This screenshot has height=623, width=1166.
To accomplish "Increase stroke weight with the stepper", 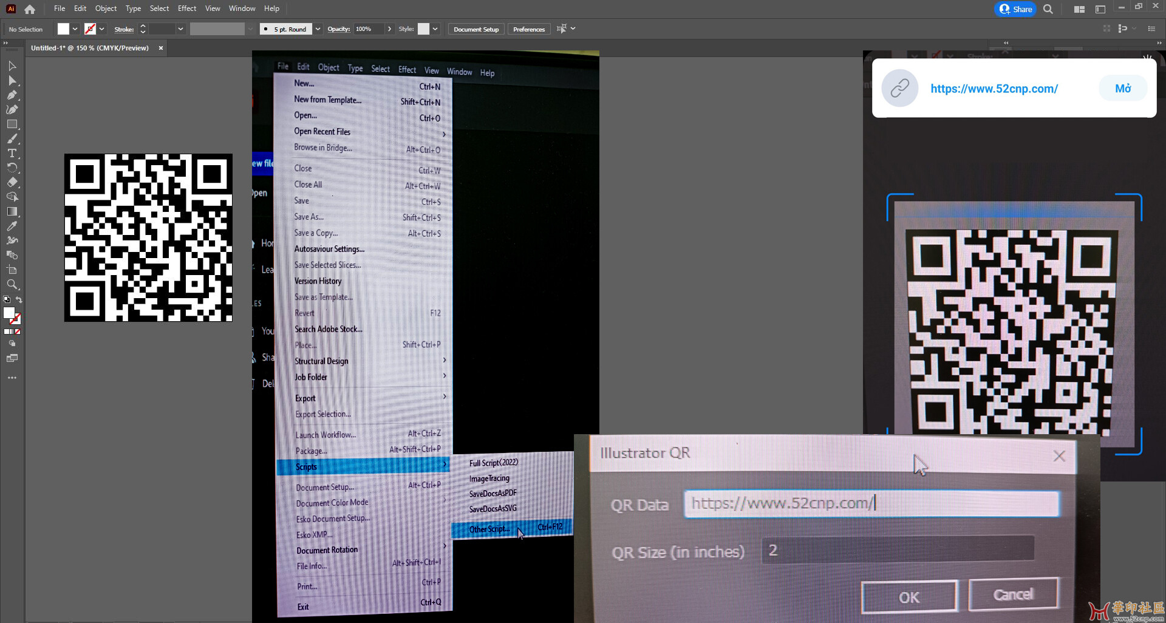I will click(143, 26).
